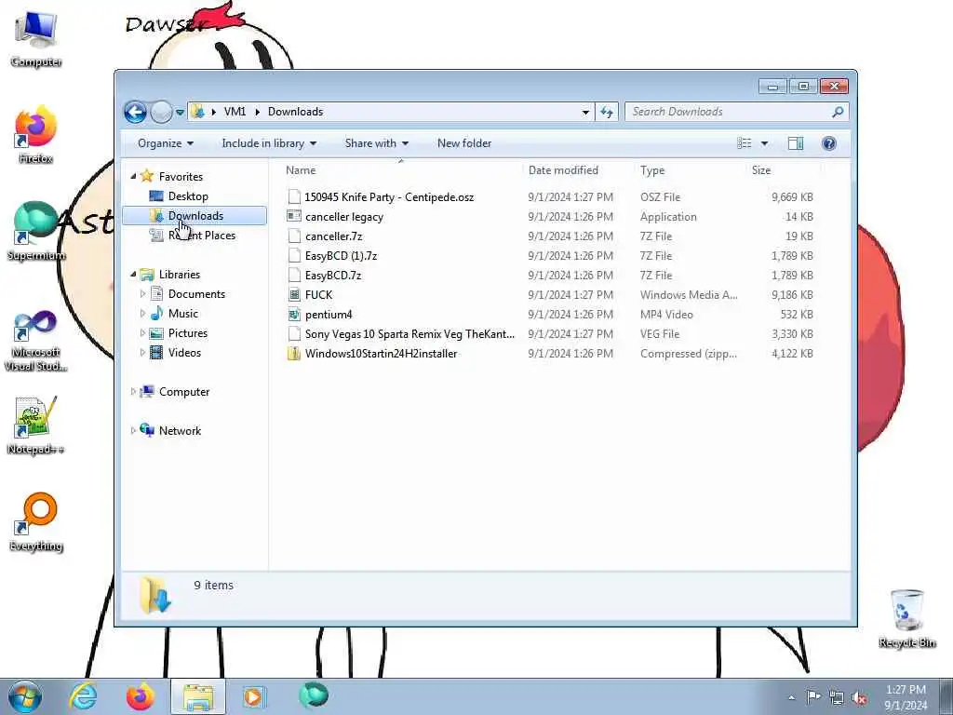This screenshot has height=715, width=953.
Task: Refresh the Downloads folder view
Action: (x=607, y=112)
